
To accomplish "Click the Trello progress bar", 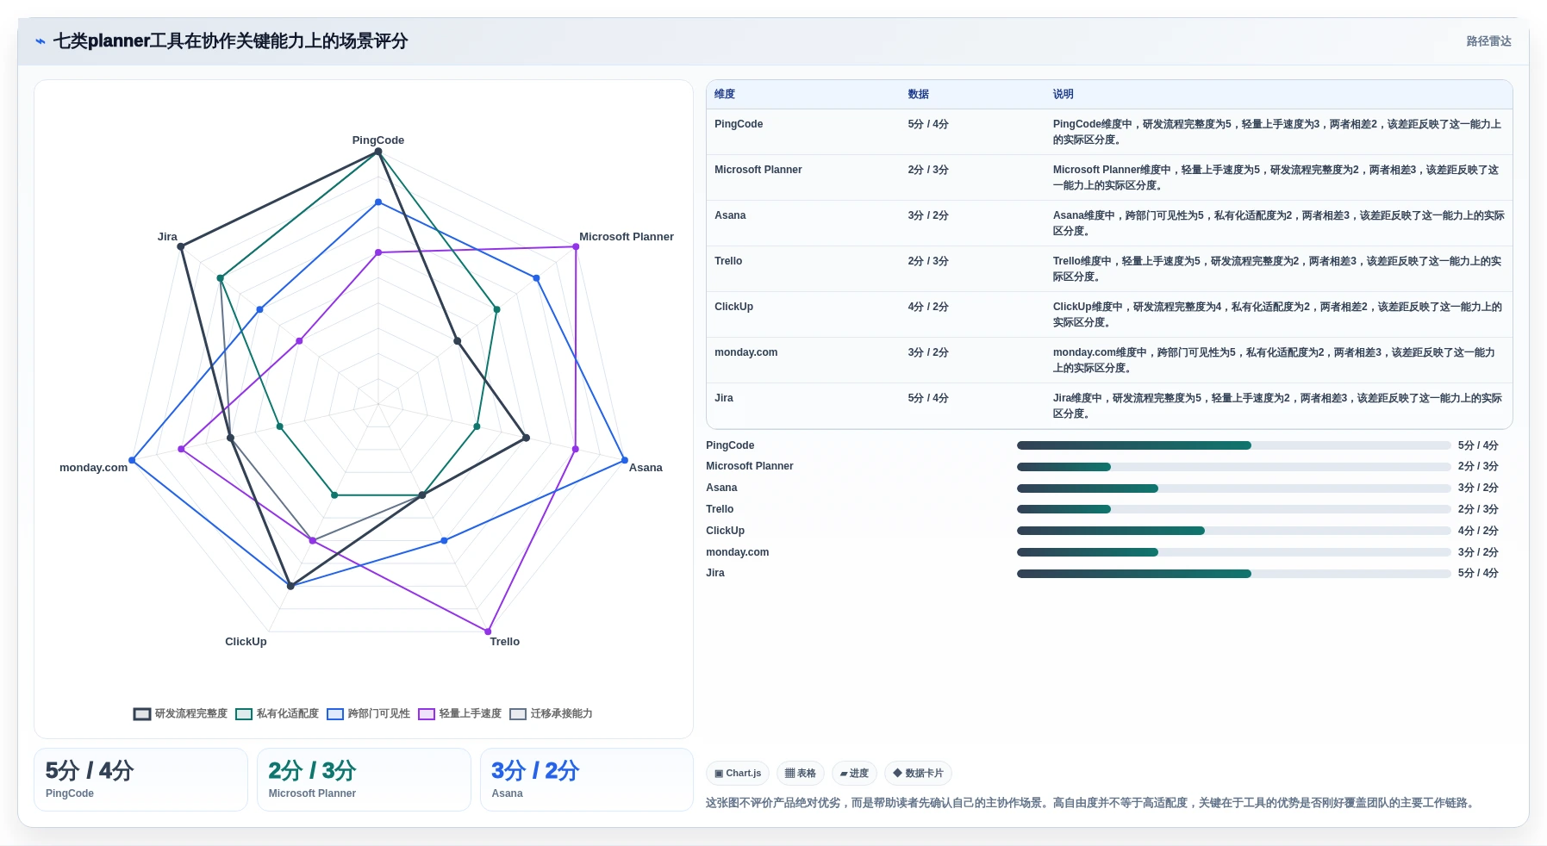I will pyautogui.click(x=1233, y=509).
